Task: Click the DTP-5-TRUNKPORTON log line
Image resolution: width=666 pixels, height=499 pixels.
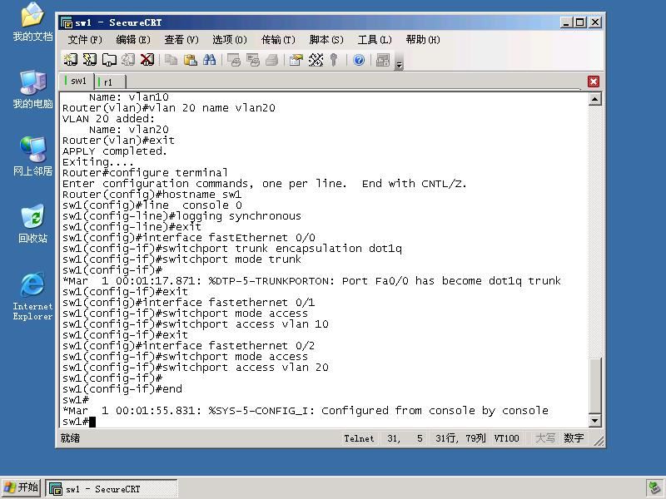Action: [311, 281]
